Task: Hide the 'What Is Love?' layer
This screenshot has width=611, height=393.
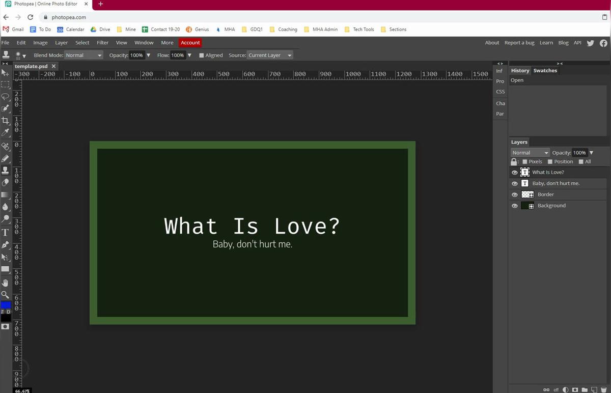Action: pos(515,173)
